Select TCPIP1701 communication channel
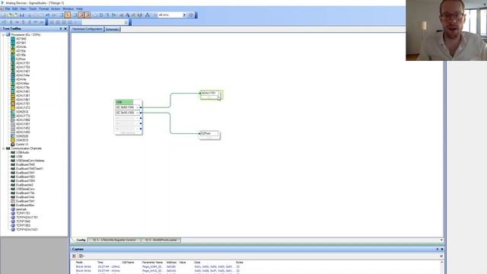 tap(23, 213)
